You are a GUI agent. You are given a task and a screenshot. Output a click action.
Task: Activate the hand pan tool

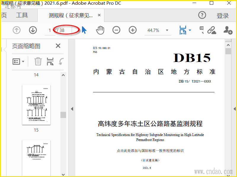(100, 30)
